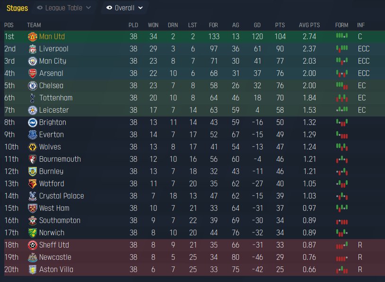
Task: Sort table by GD column header
Action: (257, 25)
